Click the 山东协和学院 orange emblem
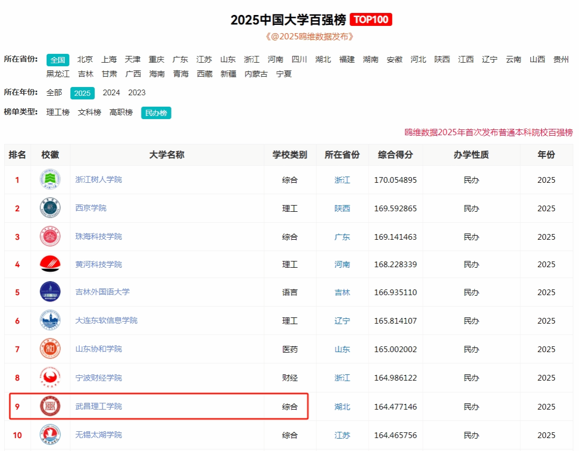Screen dimensions: 579x451 pos(50,349)
